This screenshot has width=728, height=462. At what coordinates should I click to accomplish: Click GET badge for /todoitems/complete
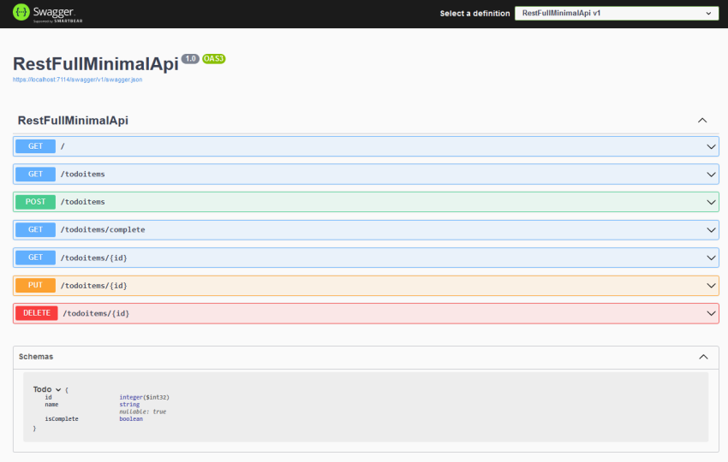tap(35, 229)
